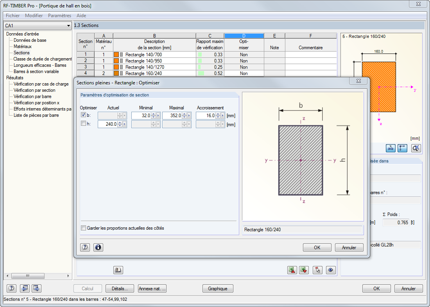Select Matériaux in the navigator tree

point(23,46)
